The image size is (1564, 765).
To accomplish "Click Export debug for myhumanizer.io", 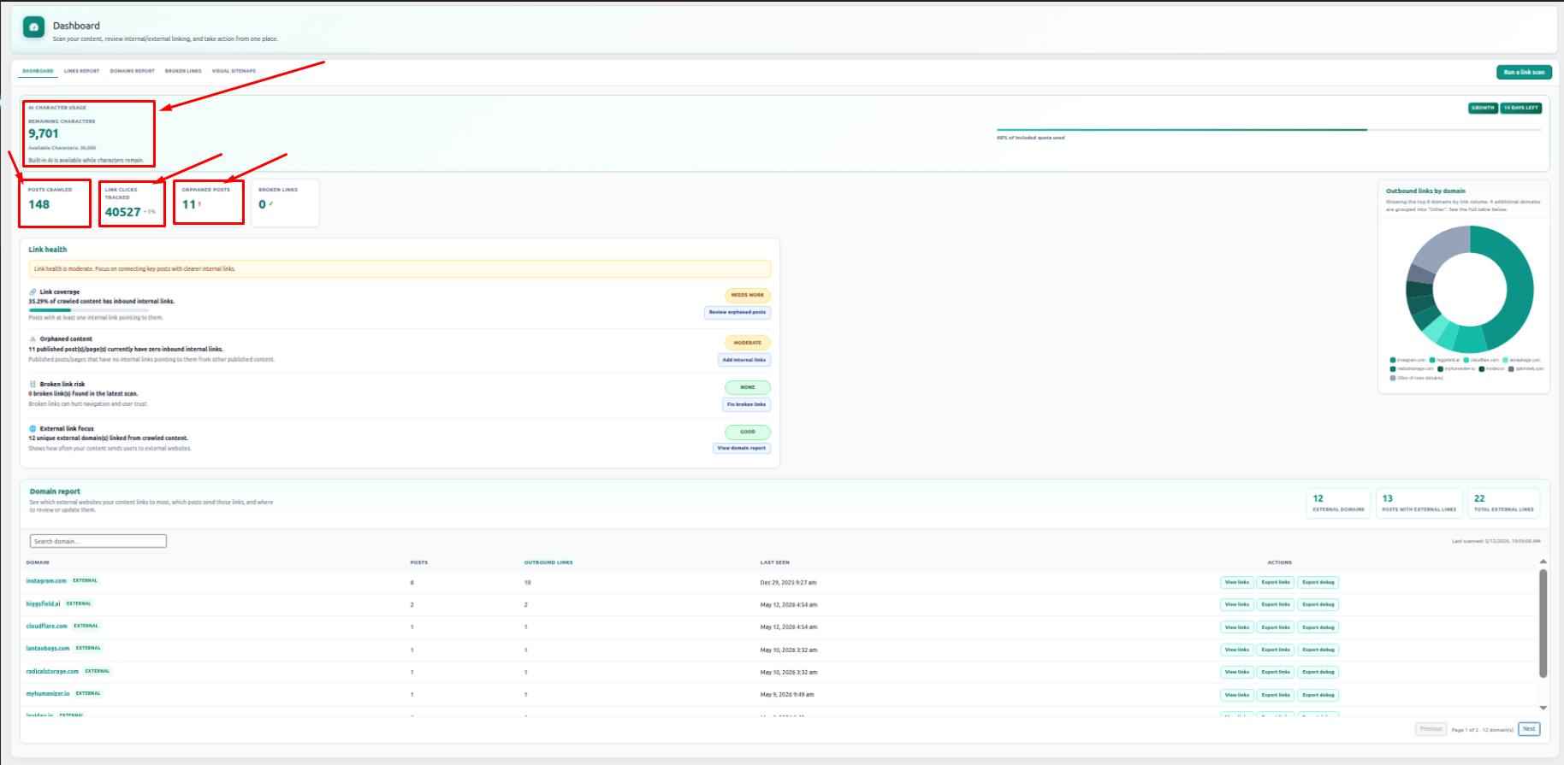I will [1318, 695].
